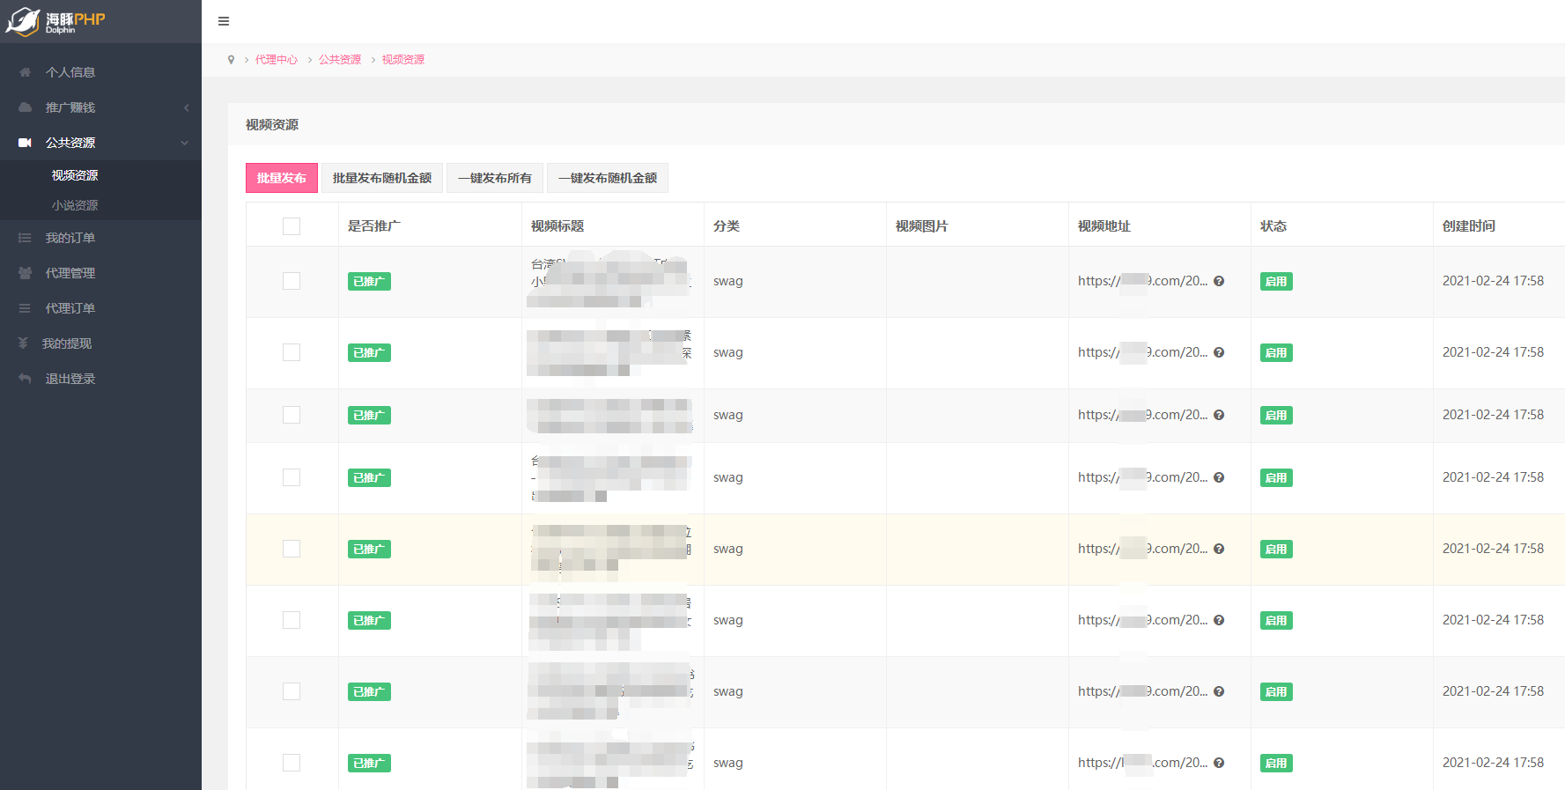Click the help icon beside first video address
The width and height of the screenshot is (1565, 790).
coord(1219,281)
